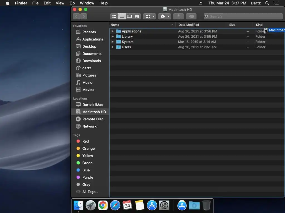Select the Applications folder row
The width and height of the screenshot is (285, 213).
point(197,31)
